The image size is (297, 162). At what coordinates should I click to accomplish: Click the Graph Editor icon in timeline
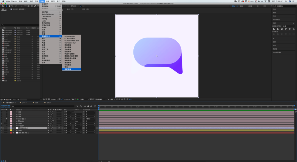click(x=95, y=106)
